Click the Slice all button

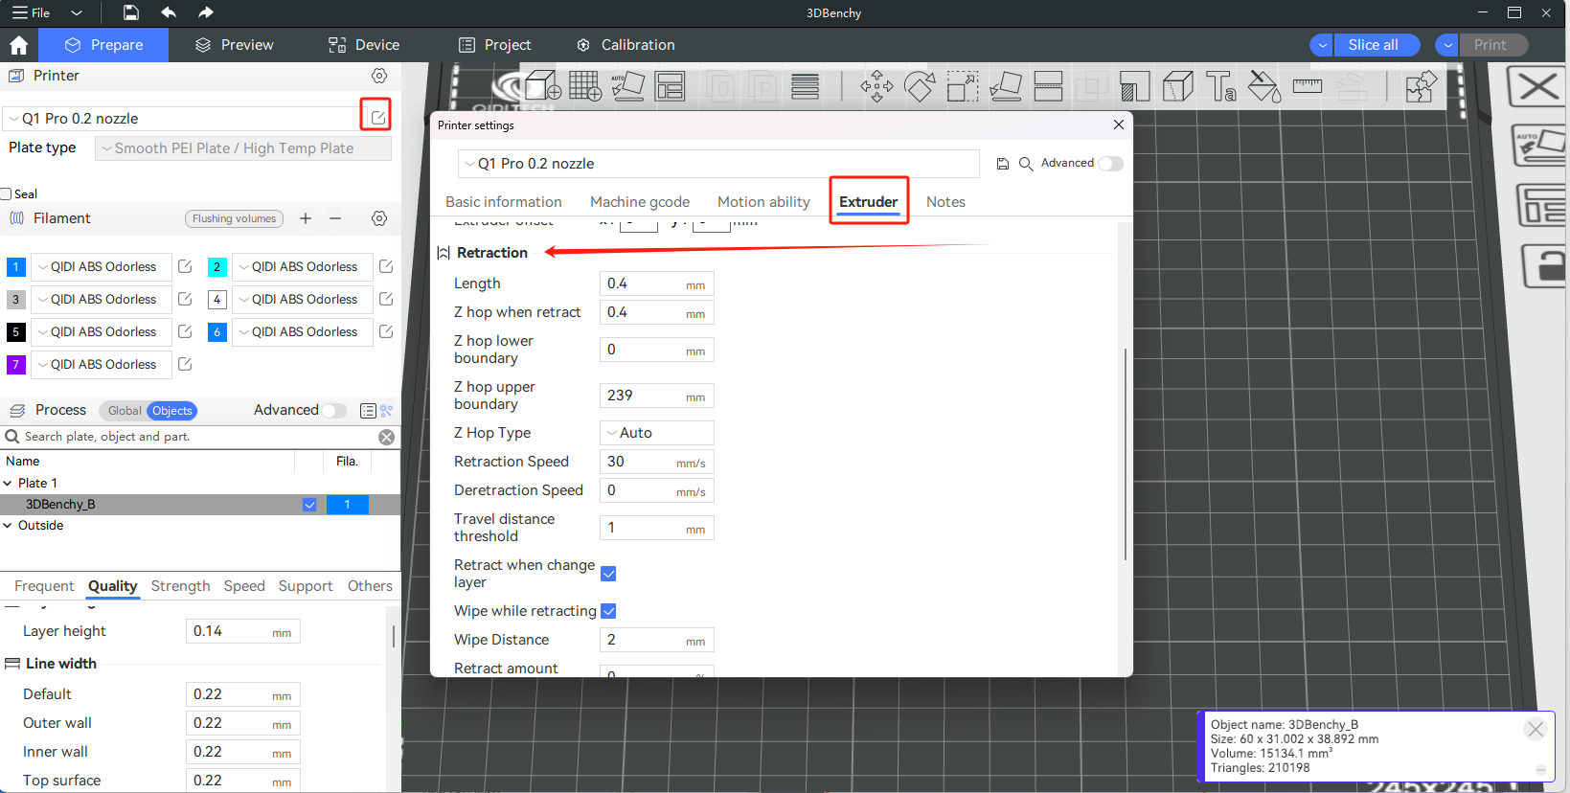coord(1373,45)
